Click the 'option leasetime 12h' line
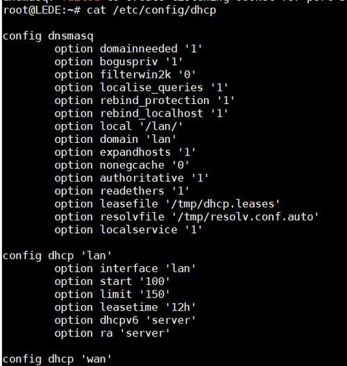The height and width of the screenshot is (366, 347). coord(125,308)
